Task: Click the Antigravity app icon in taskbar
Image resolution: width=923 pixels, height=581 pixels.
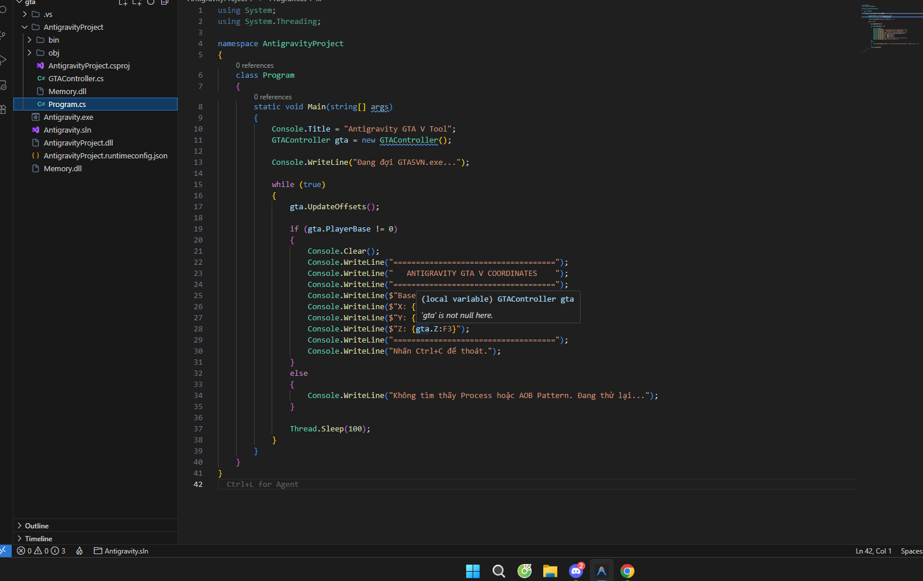Action: click(x=602, y=571)
